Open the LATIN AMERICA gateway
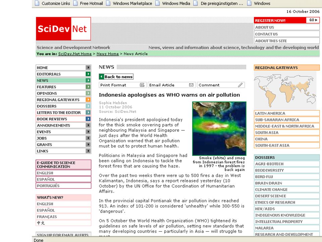The width and height of the screenshot is (322, 242). pyautogui.click(x=287, y=113)
